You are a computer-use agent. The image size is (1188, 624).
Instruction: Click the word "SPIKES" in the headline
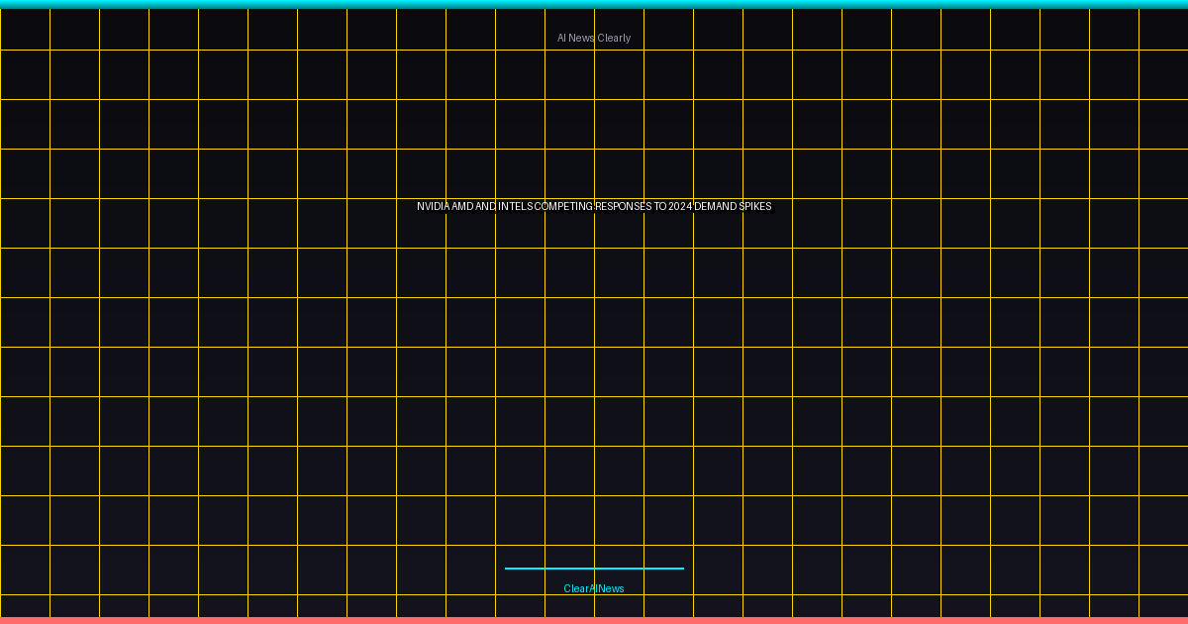[755, 206]
